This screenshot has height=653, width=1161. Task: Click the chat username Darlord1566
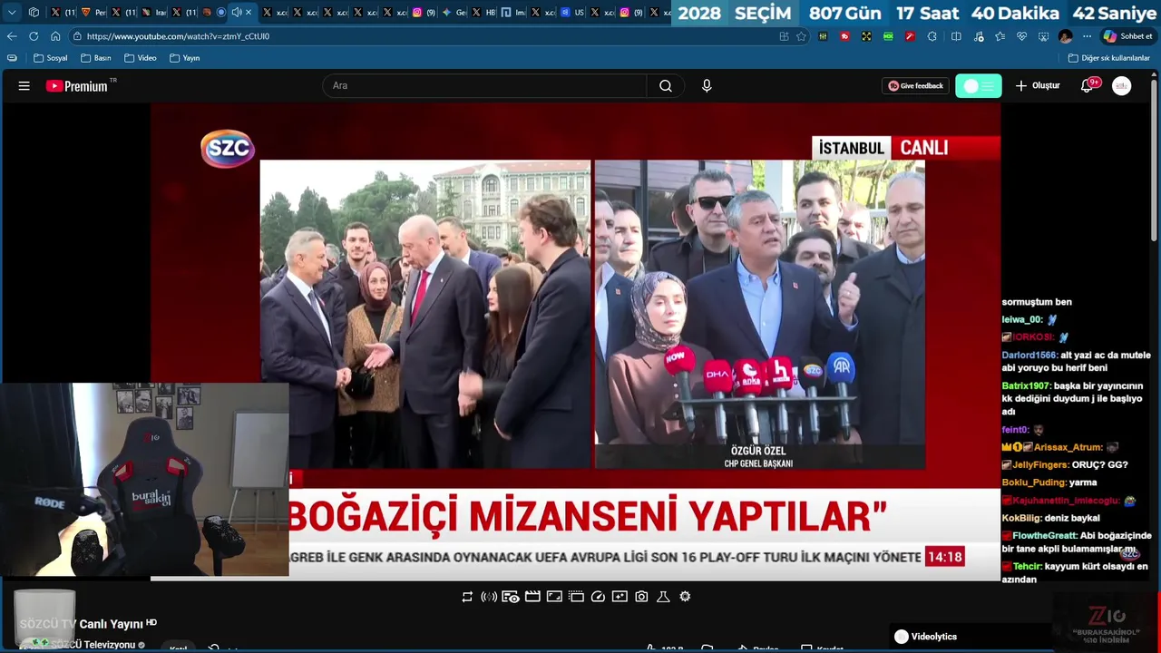point(1029,356)
